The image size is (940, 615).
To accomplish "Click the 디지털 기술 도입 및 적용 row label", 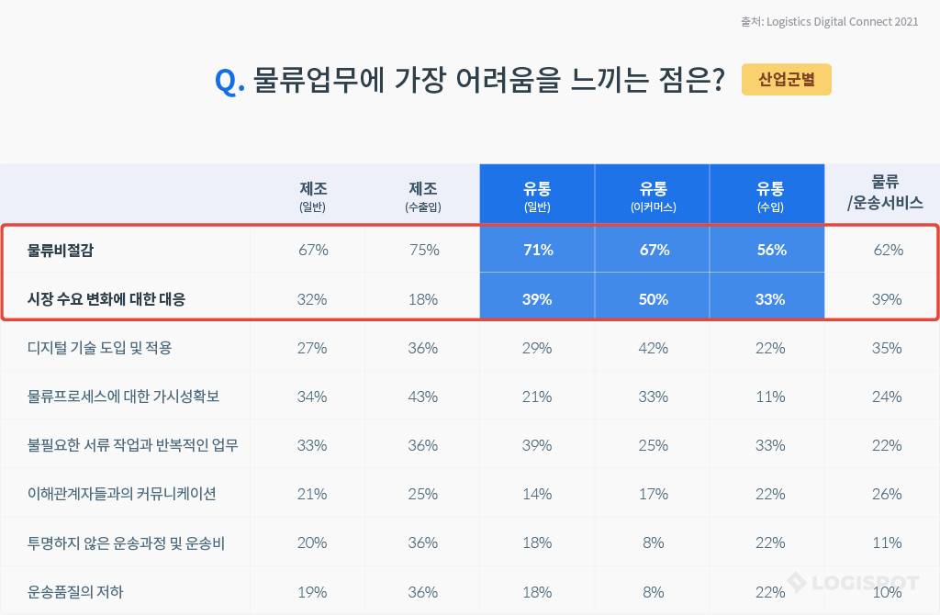I will (x=100, y=348).
